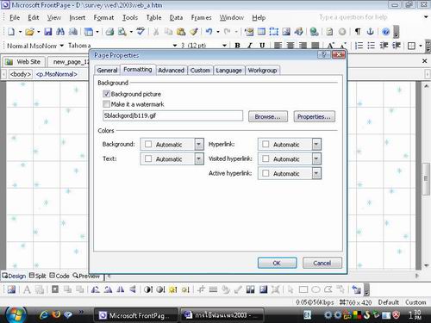The height and width of the screenshot is (323, 431).
Task: Open the Text color dropdown
Action: point(199,158)
